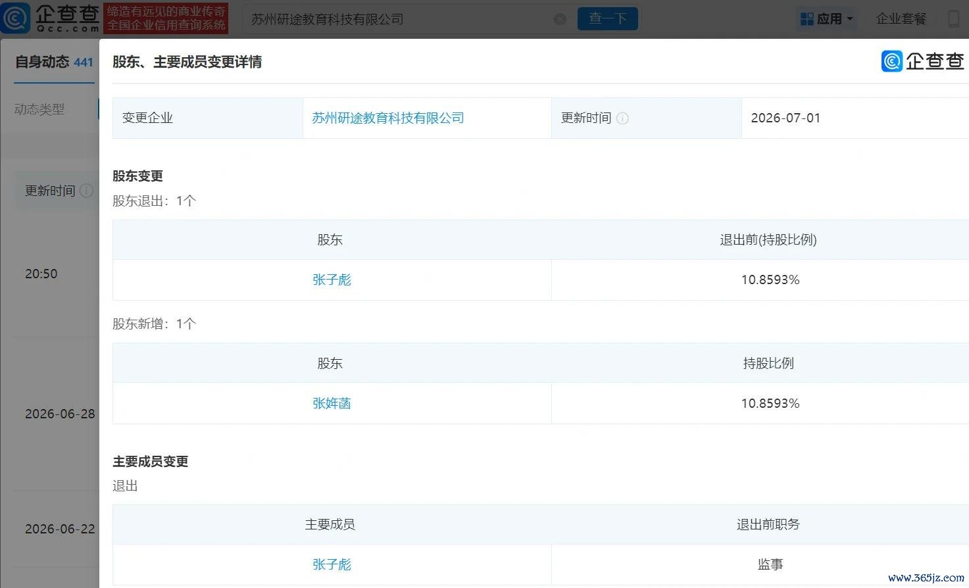Click the red slogan banner beside the logo
Image resolution: width=969 pixels, height=588 pixels.
coord(166,18)
